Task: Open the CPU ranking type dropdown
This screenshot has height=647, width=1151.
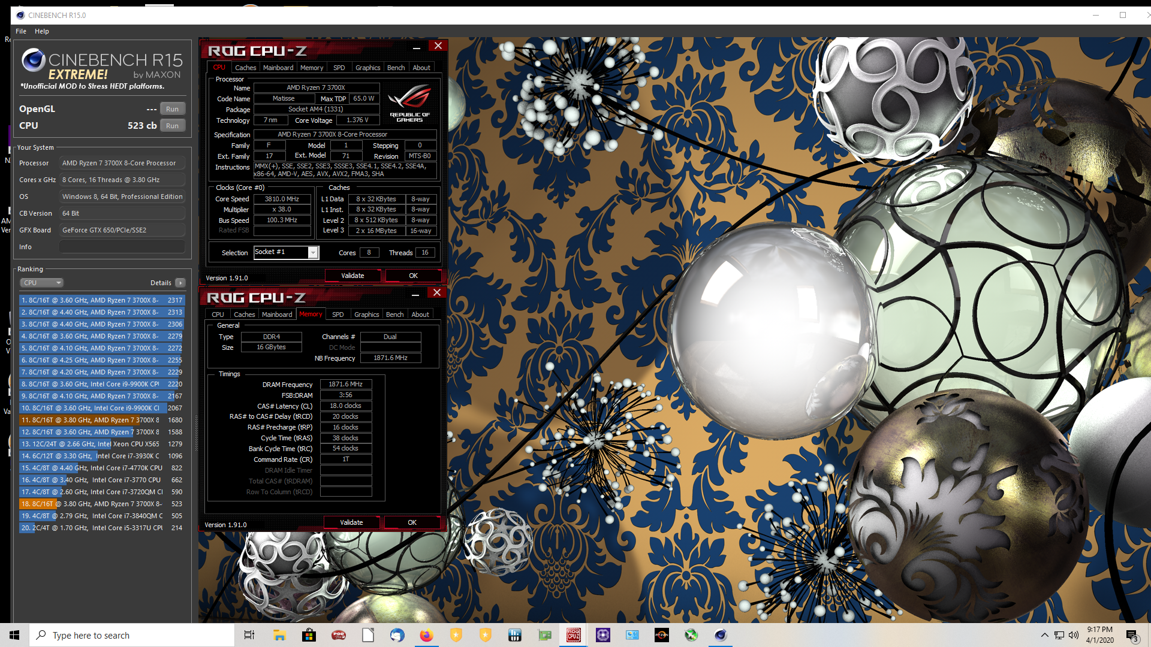Action: pos(41,283)
